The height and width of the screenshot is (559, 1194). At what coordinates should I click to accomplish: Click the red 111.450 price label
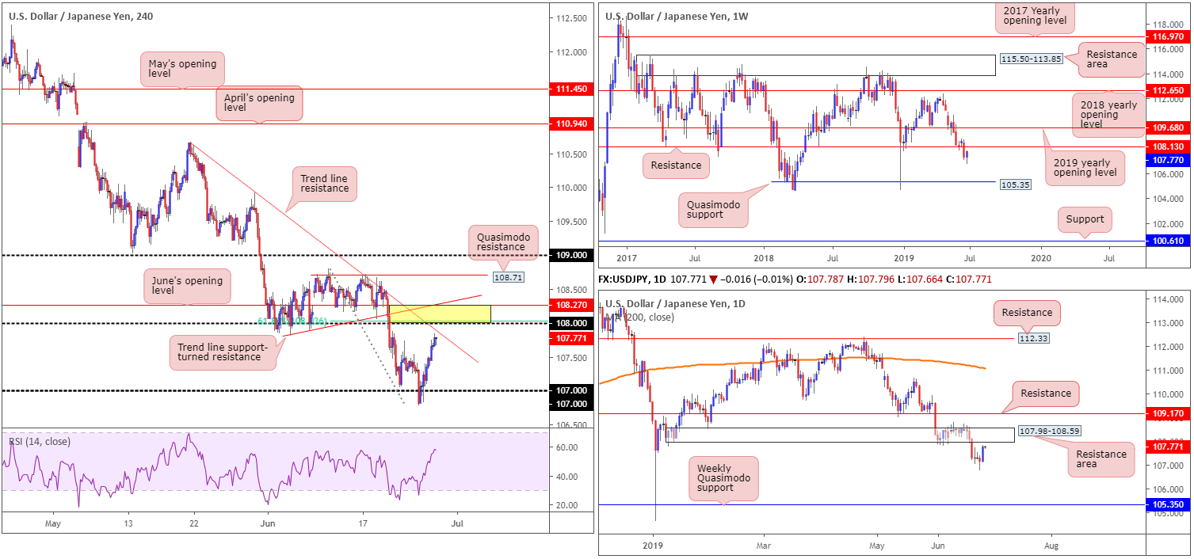pyautogui.click(x=571, y=89)
